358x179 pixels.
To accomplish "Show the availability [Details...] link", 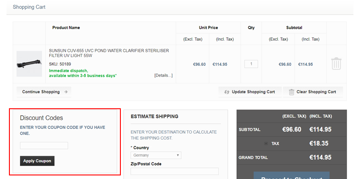I will [x=163, y=75].
